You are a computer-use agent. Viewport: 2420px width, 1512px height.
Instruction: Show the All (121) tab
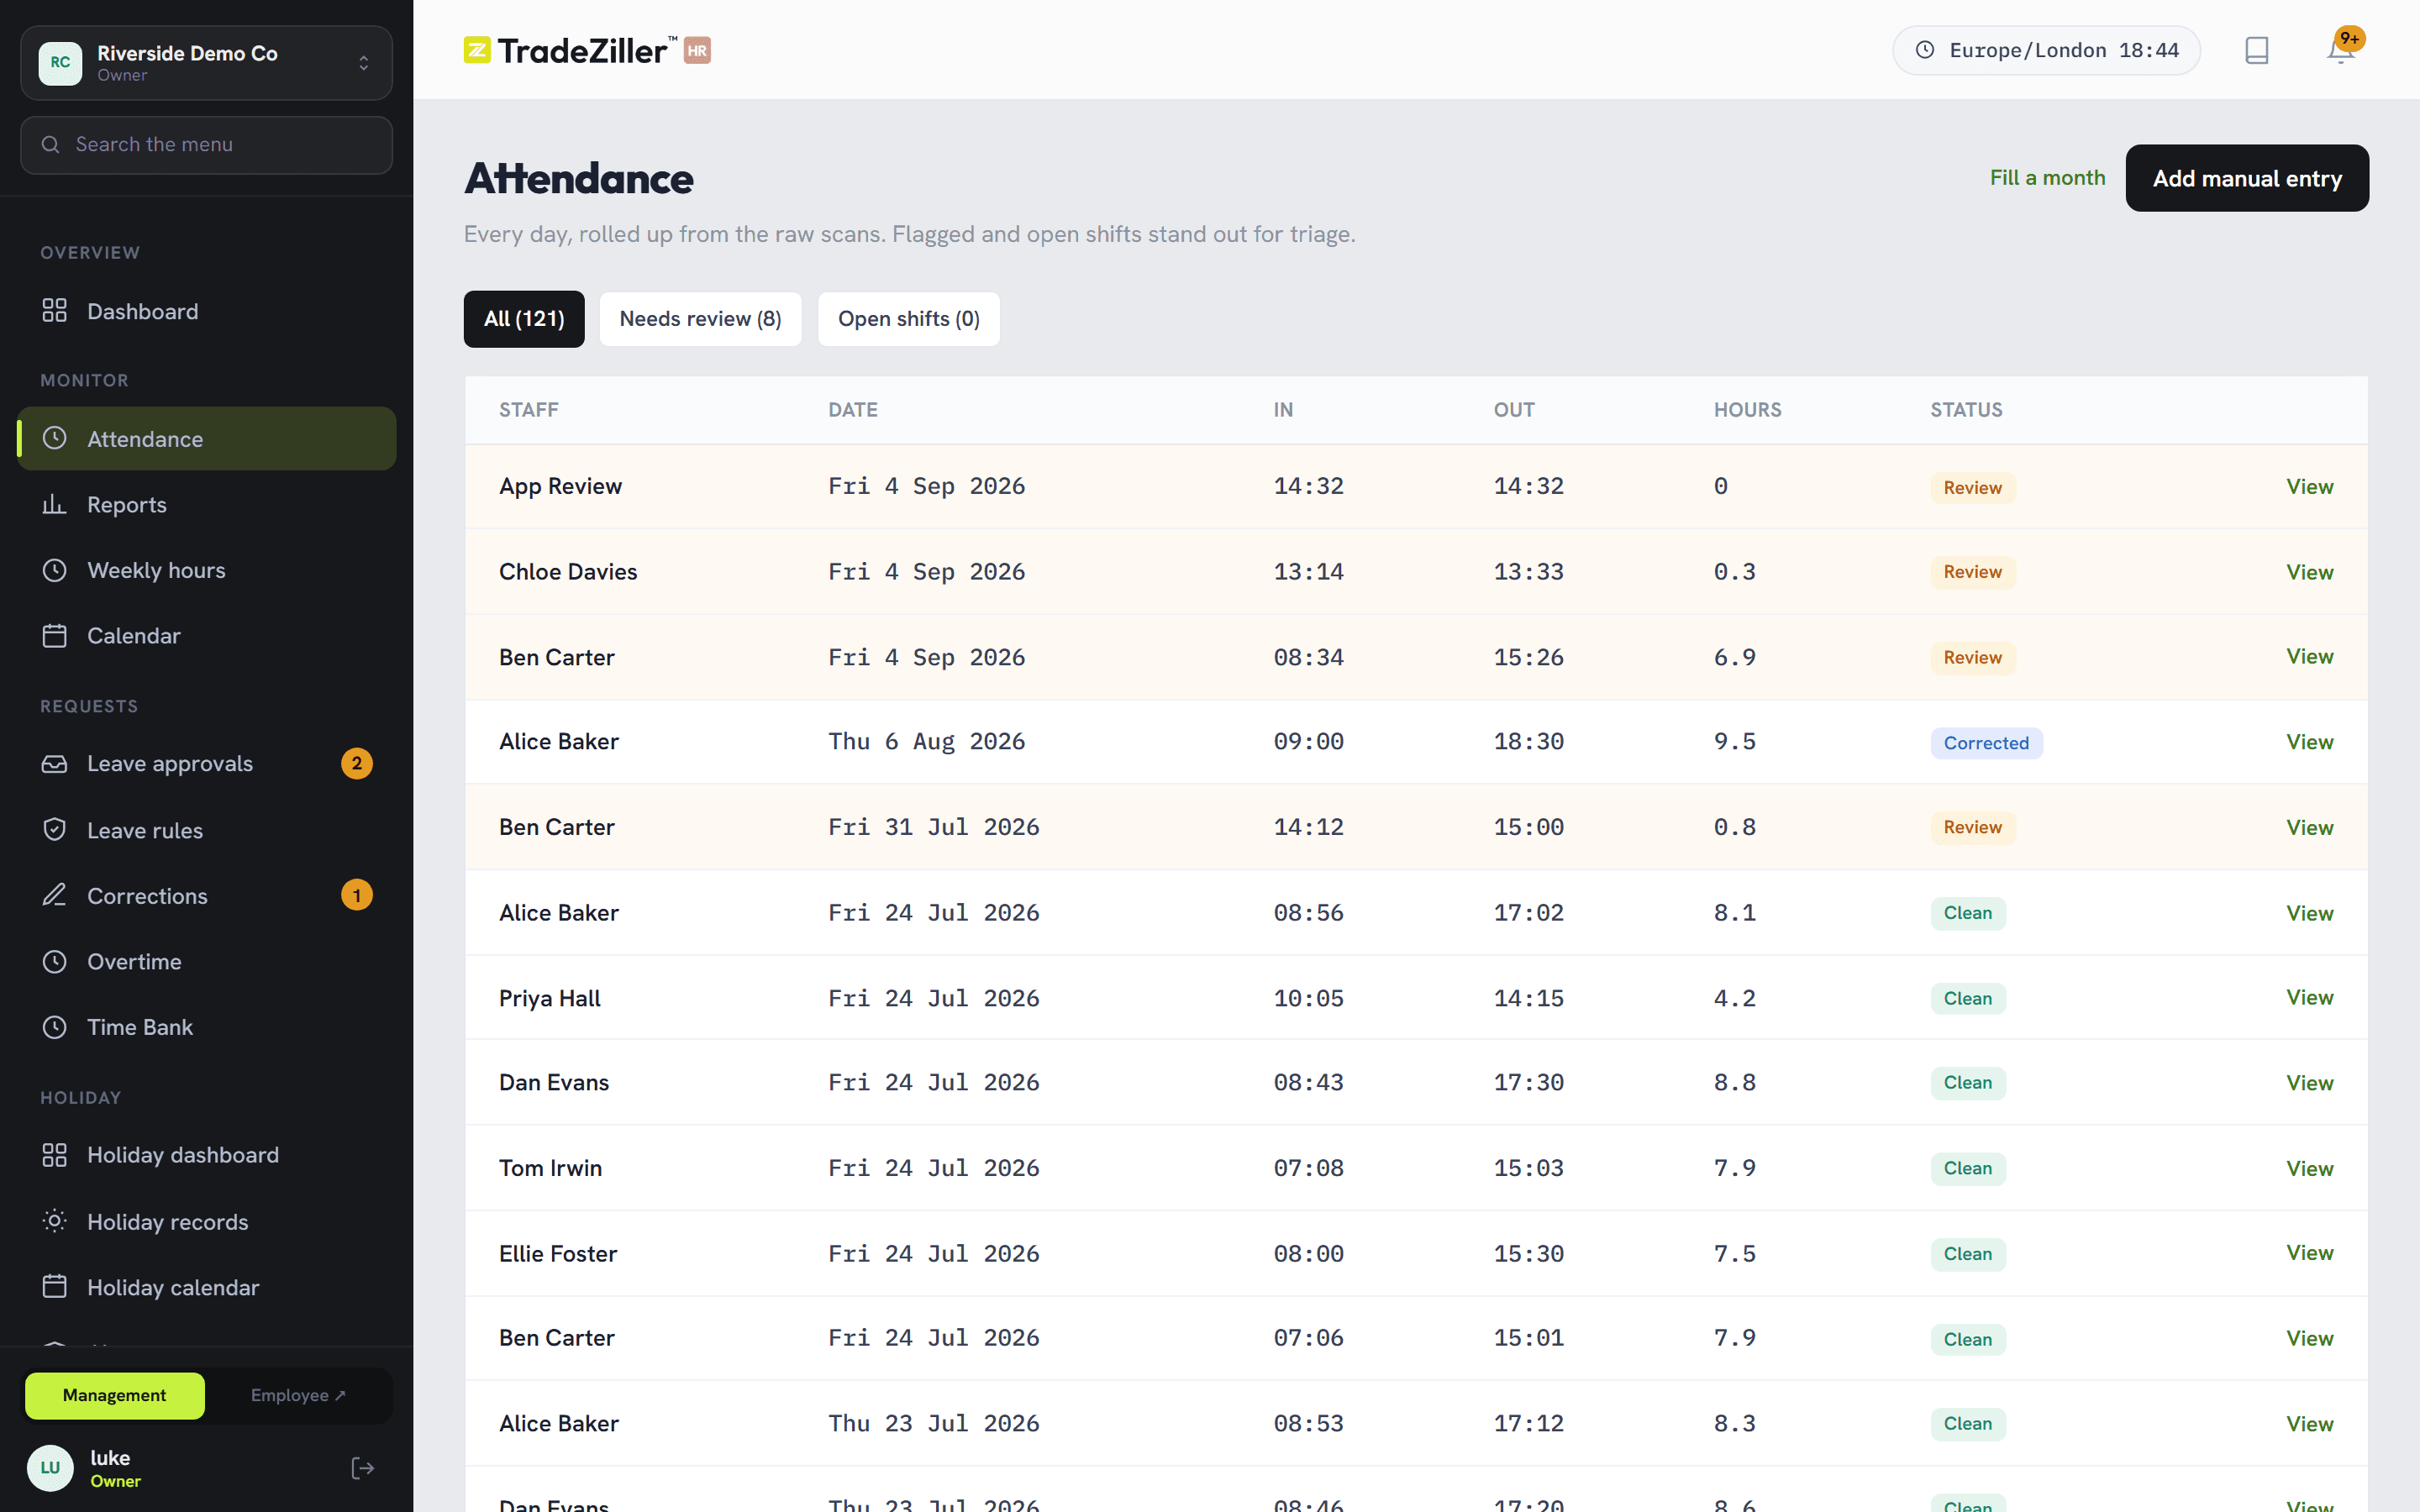(524, 319)
